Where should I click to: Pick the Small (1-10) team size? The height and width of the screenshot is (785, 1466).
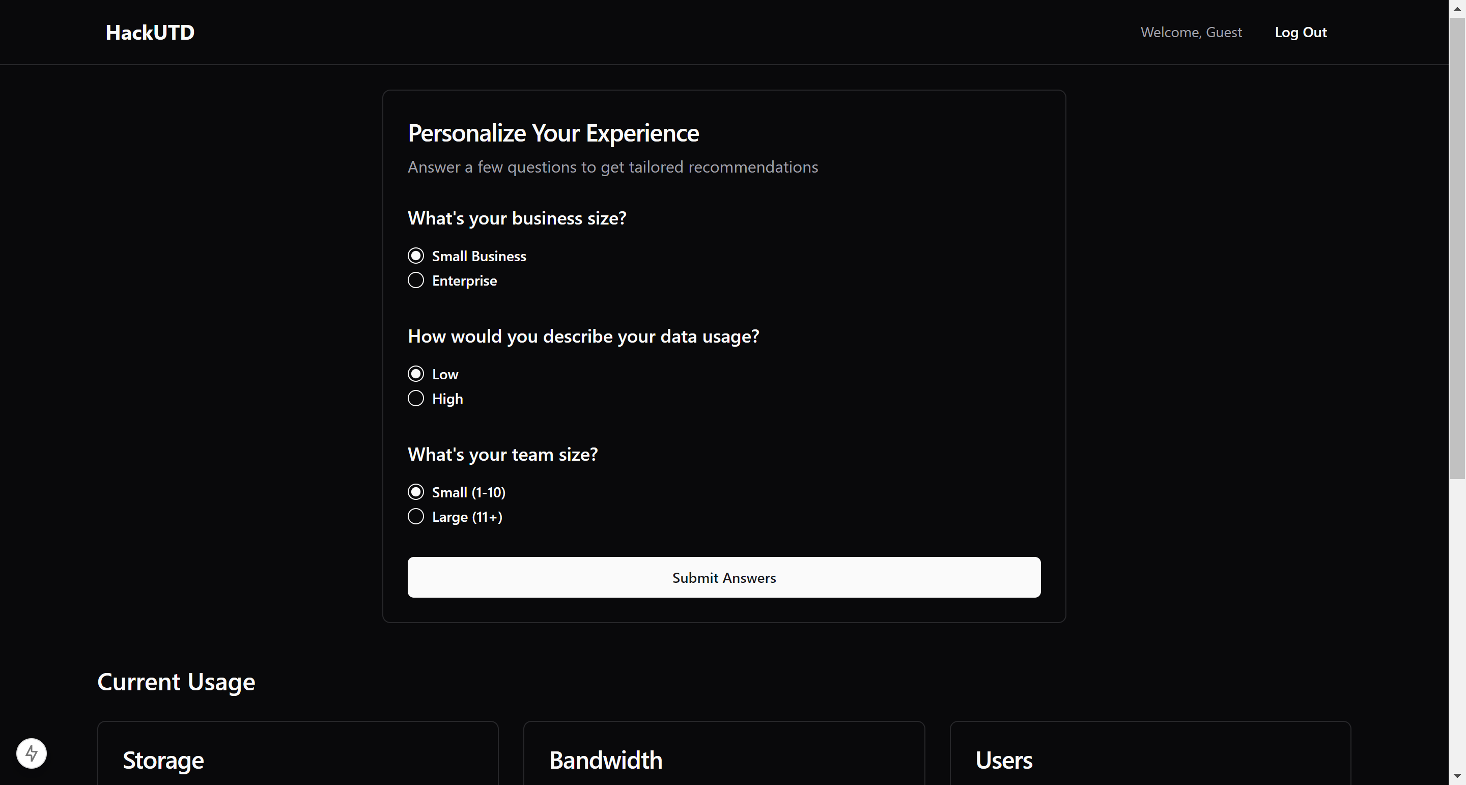click(416, 492)
